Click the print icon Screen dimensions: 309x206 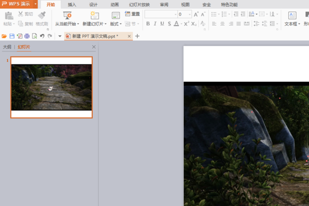(27, 36)
